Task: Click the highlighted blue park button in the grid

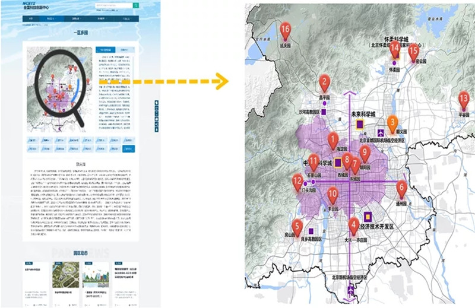Action: pos(129,149)
